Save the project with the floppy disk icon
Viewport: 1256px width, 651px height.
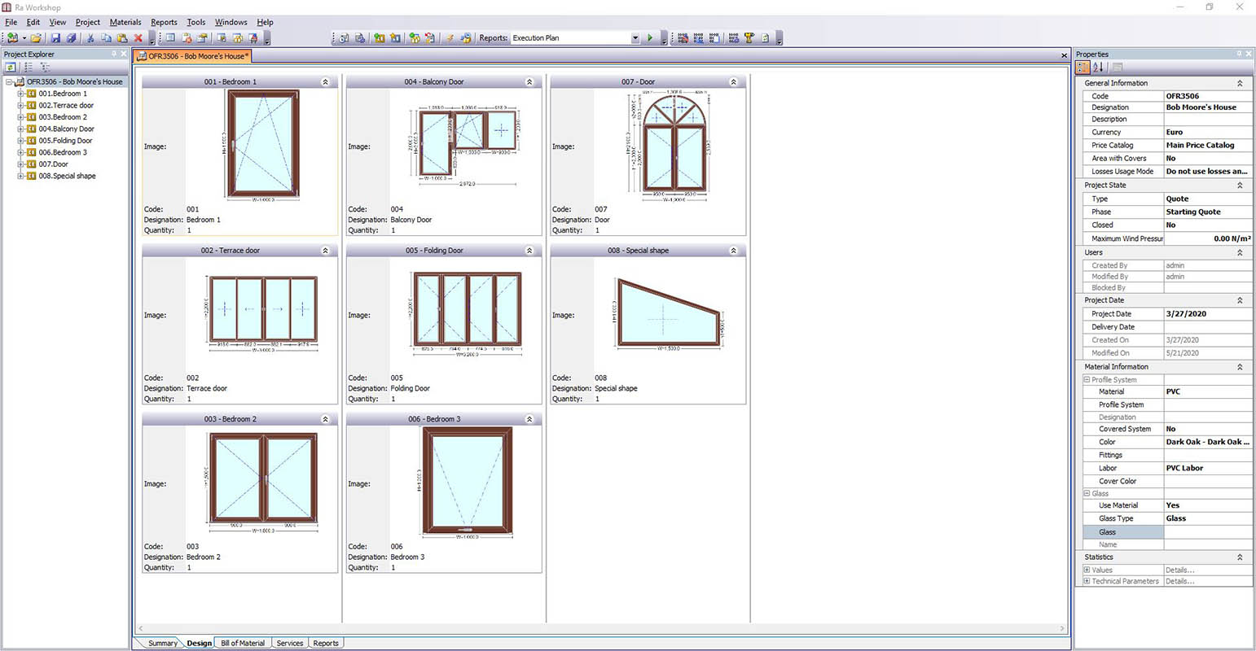pos(55,37)
